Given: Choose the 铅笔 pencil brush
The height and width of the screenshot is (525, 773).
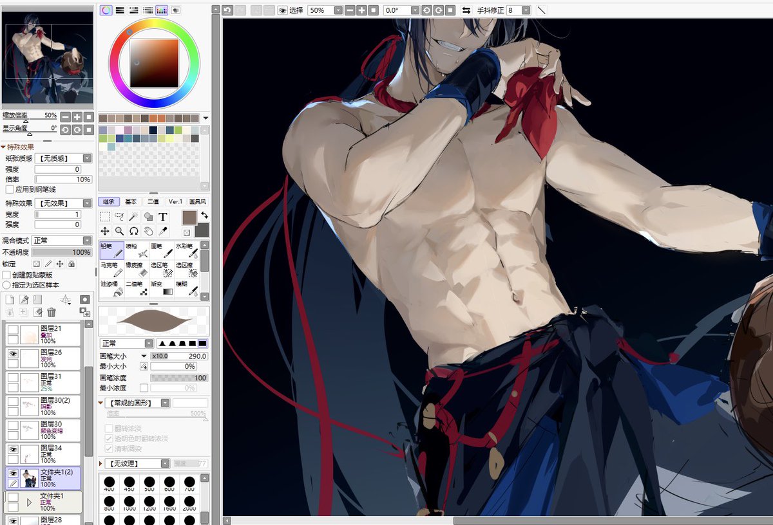Looking at the screenshot, I should pyautogui.click(x=111, y=250).
